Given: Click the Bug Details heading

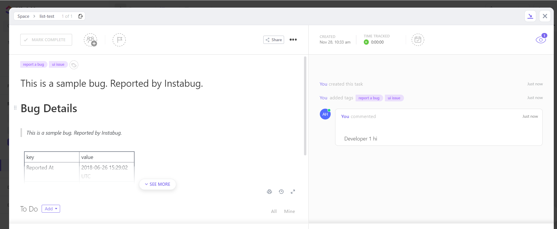Looking at the screenshot, I should 49,108.
